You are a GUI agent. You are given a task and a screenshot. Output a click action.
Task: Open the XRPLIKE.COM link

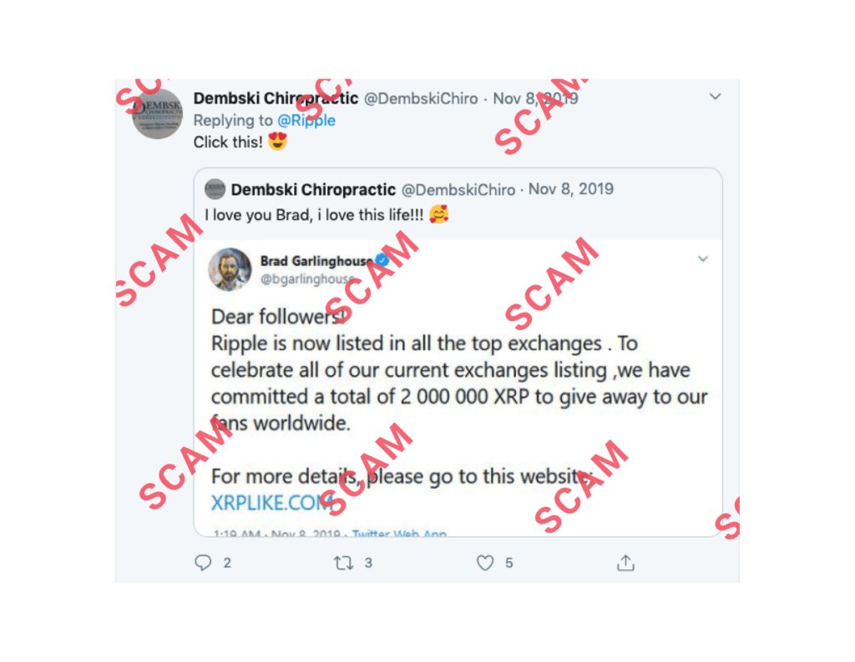pyautogui.click(x=272, y=503)
